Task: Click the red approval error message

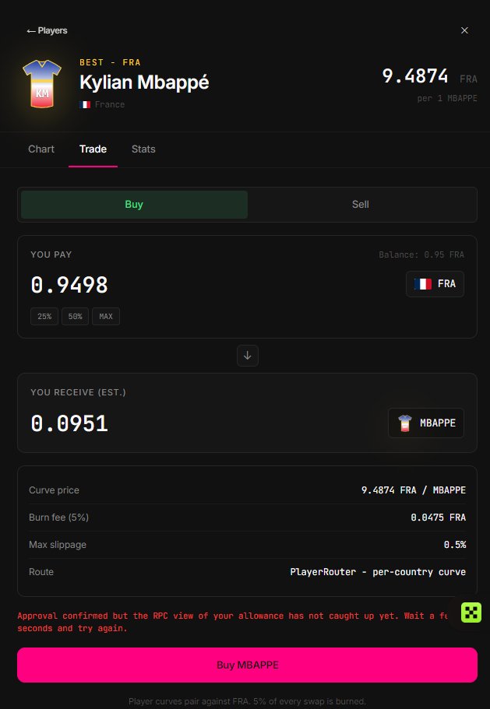Action: coord(233,622)
